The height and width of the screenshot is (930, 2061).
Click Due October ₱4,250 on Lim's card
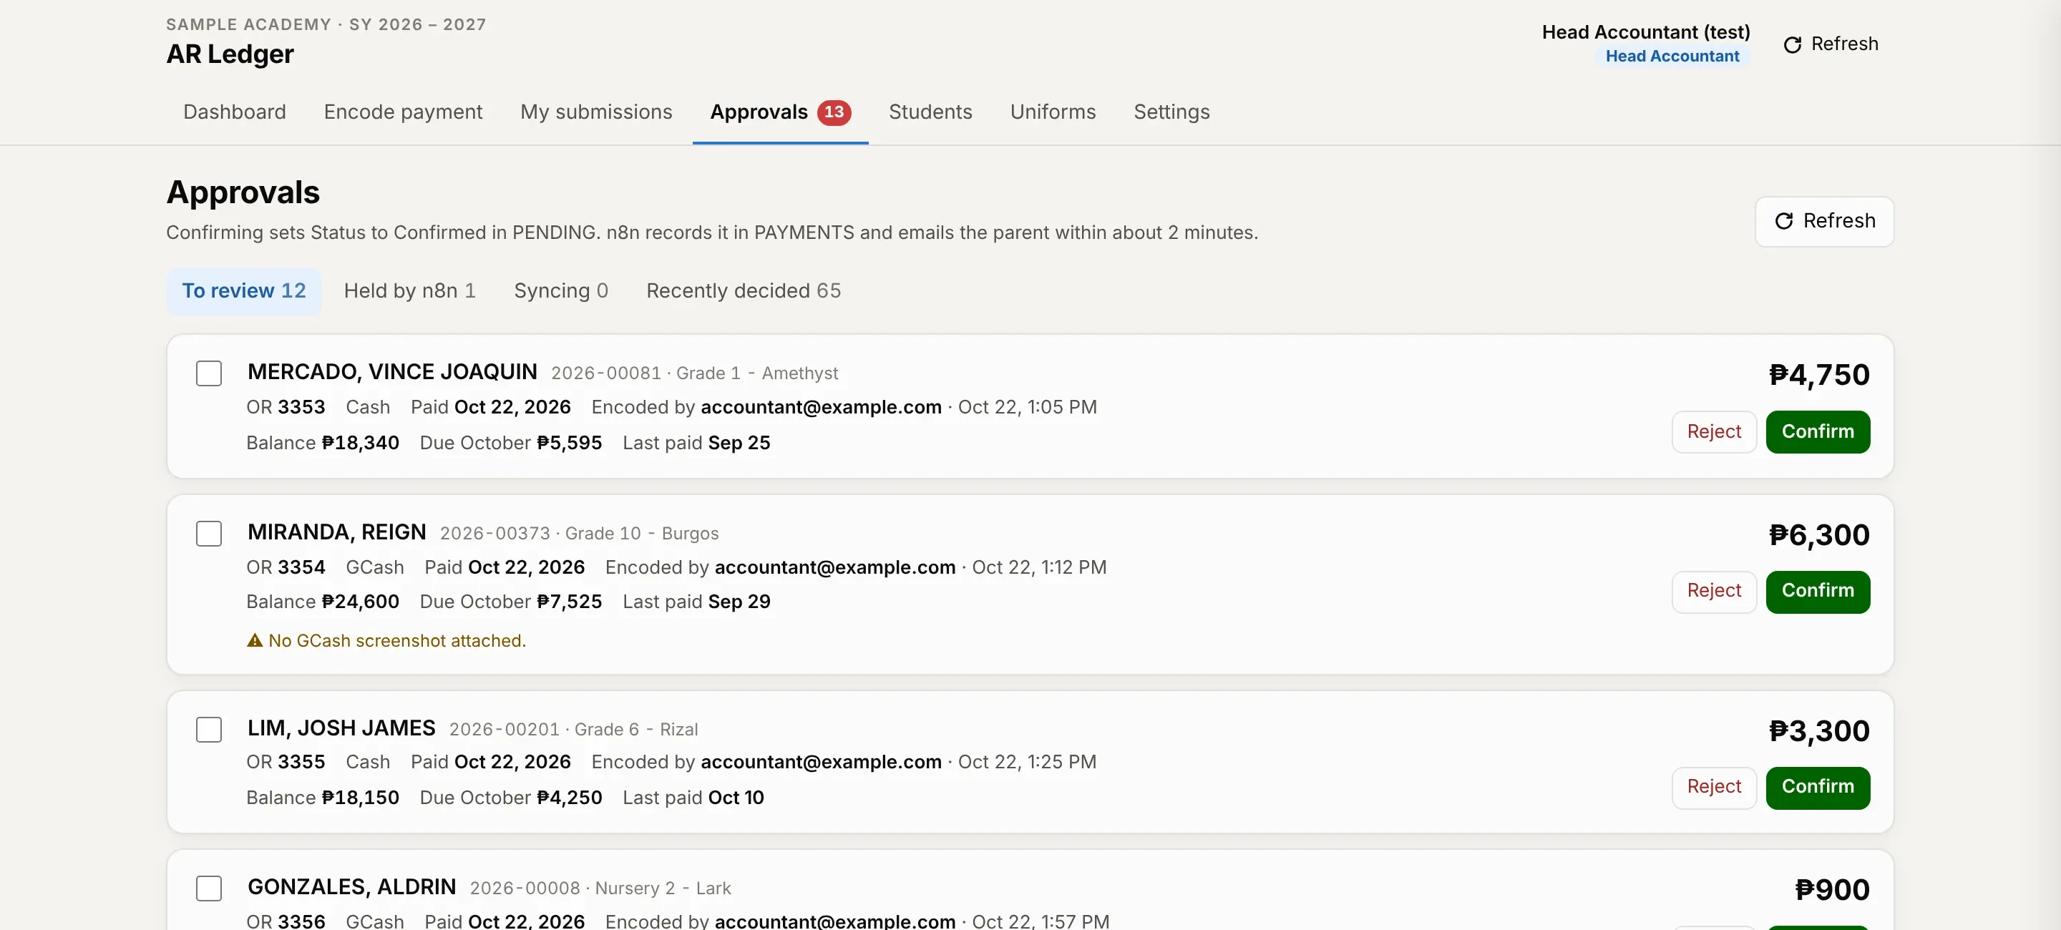510,797
